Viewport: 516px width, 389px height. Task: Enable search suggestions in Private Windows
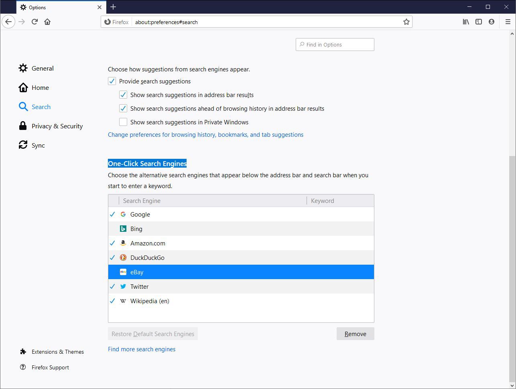click(123, 122)
